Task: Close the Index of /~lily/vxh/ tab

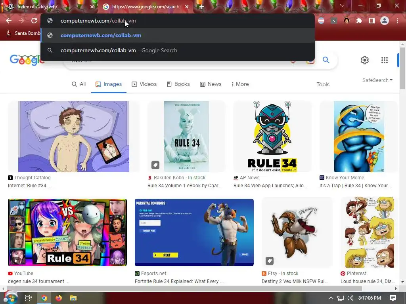Action: pyautogui.click(x=92, y=7)
